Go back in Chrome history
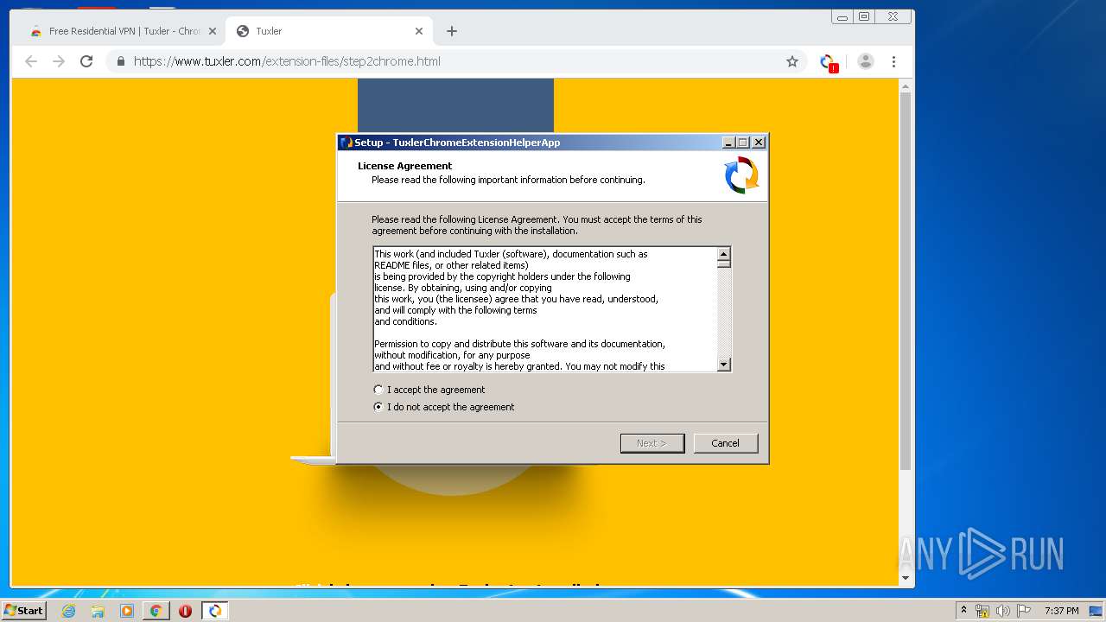 pos(31,61)
